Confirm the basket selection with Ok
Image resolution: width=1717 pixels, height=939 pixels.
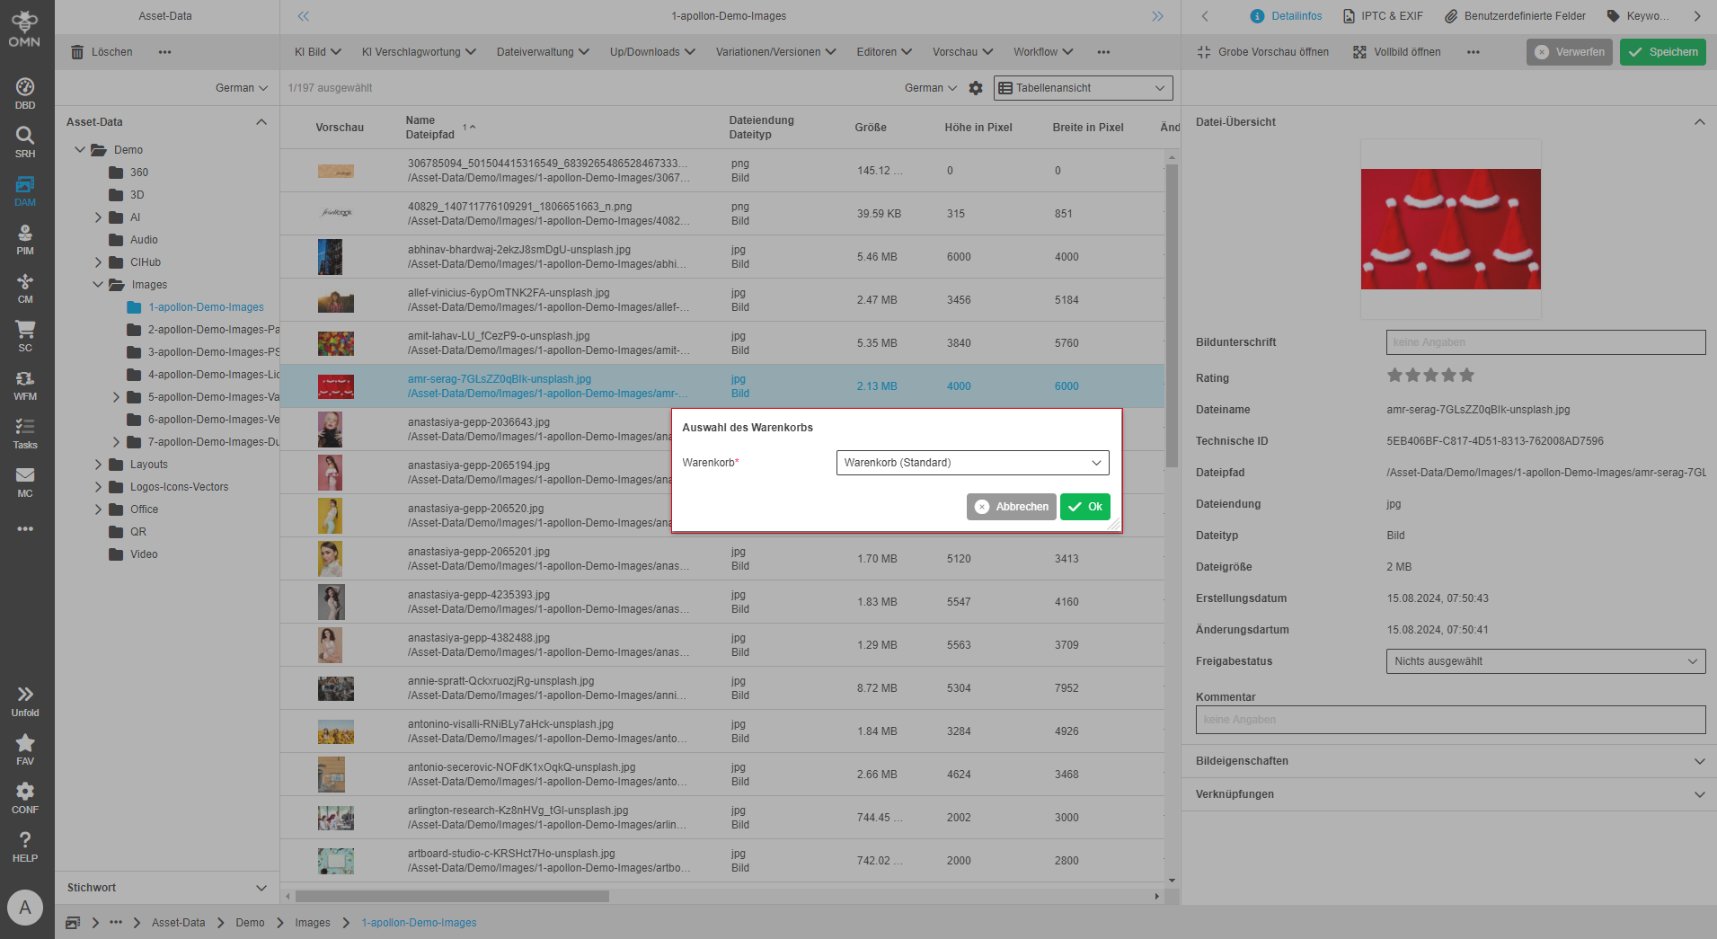click(1084, 507)
